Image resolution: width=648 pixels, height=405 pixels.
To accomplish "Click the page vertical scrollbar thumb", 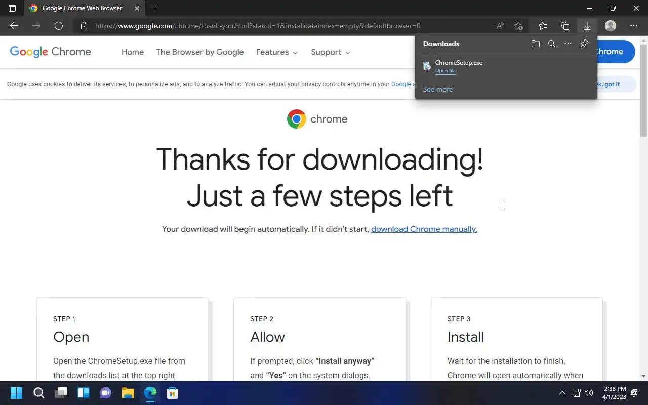I will [643, 90].
